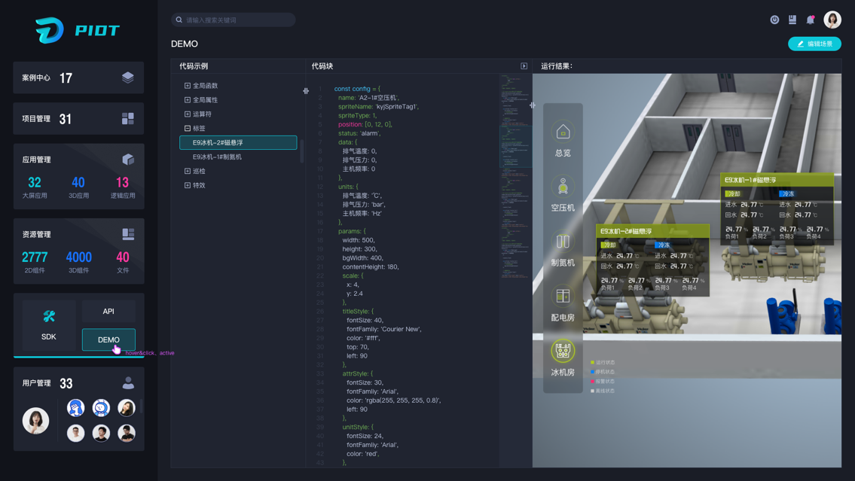Viewport: 855px width, 481px height.
Task: Click the 用户管理 count 33
Action: coord(66,383)
